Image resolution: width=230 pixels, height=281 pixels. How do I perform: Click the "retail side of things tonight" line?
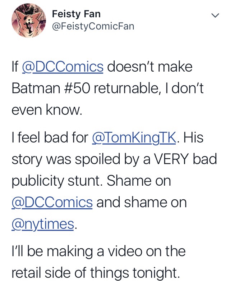point(95,273)
